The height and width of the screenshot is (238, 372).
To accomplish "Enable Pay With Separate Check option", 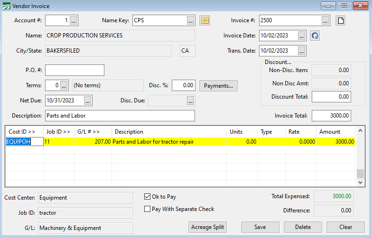I will [x=148, y=209].
